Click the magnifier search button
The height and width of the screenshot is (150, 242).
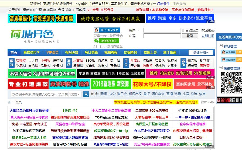click(x=86, y=94)
